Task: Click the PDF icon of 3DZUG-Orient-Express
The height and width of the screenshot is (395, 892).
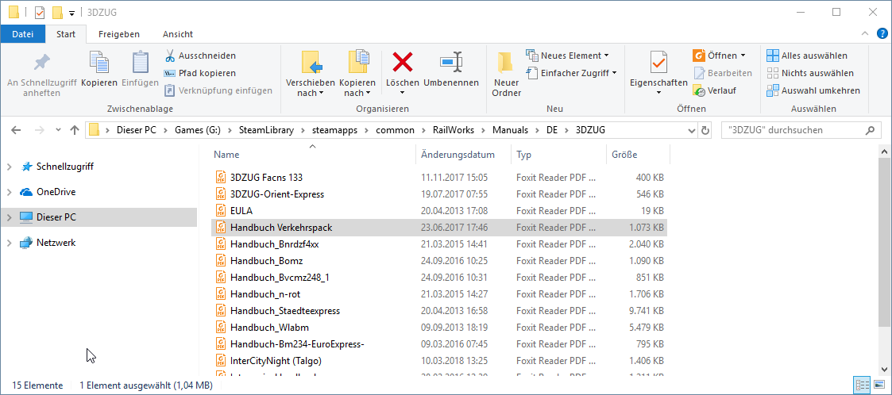Action: click(x=222, y=194)
